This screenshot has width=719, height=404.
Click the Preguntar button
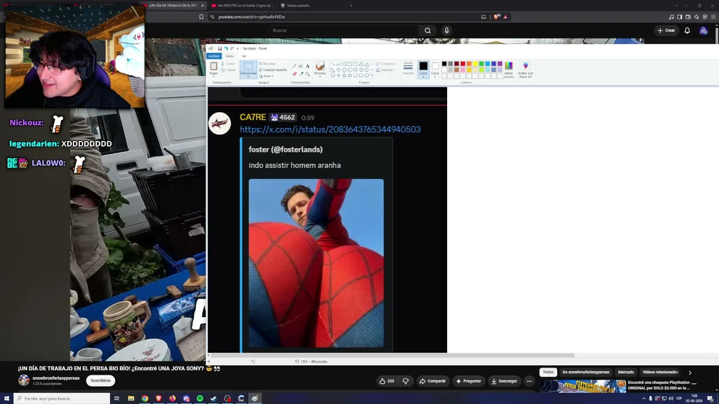(468, 381)
